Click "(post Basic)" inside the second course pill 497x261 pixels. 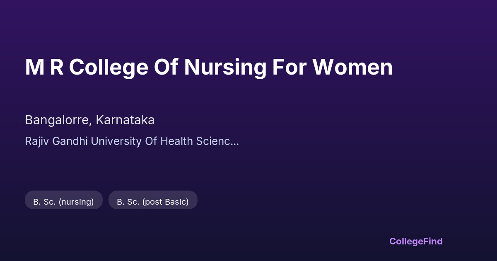(x=165, y=202)
